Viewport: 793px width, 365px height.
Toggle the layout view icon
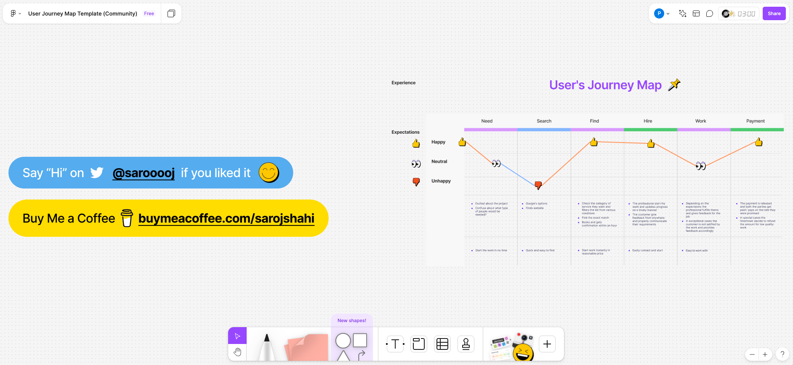[696, 13]
